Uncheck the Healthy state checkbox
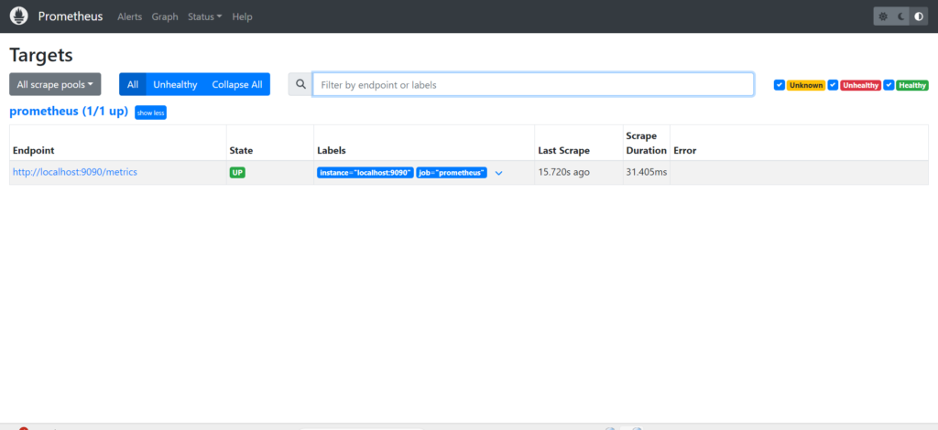Screen dimensions: 938x430 tap(889, 85)
